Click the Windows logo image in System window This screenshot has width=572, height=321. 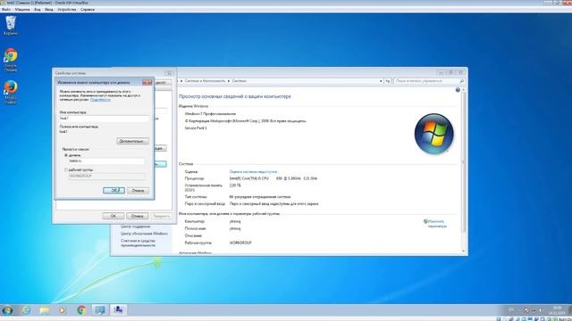click(x=433, y=134)
